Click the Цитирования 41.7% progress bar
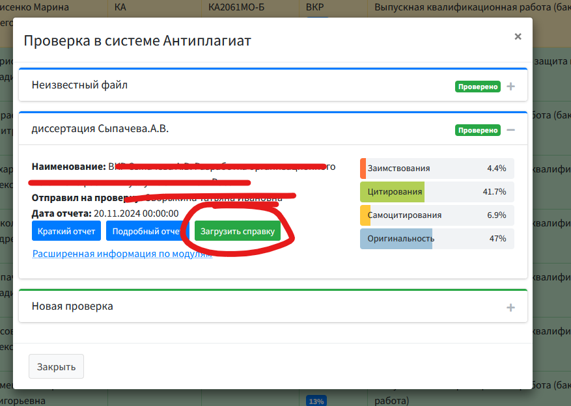Screen dimensions: 571x406 (437, 192)
